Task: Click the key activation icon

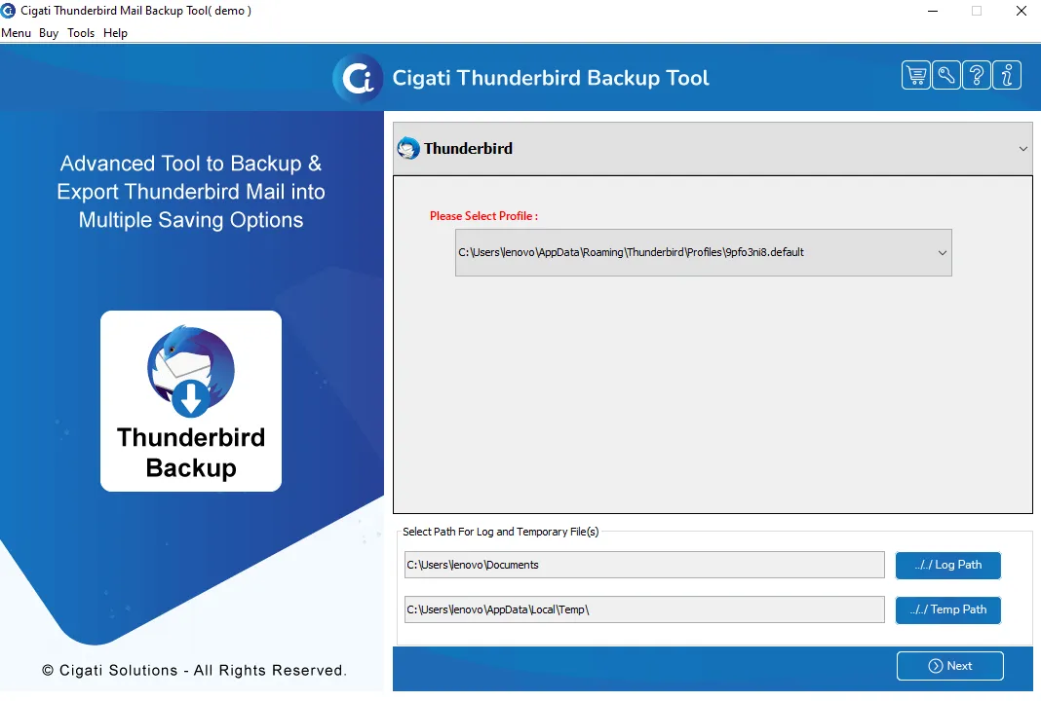Action: tap(946, 75)
